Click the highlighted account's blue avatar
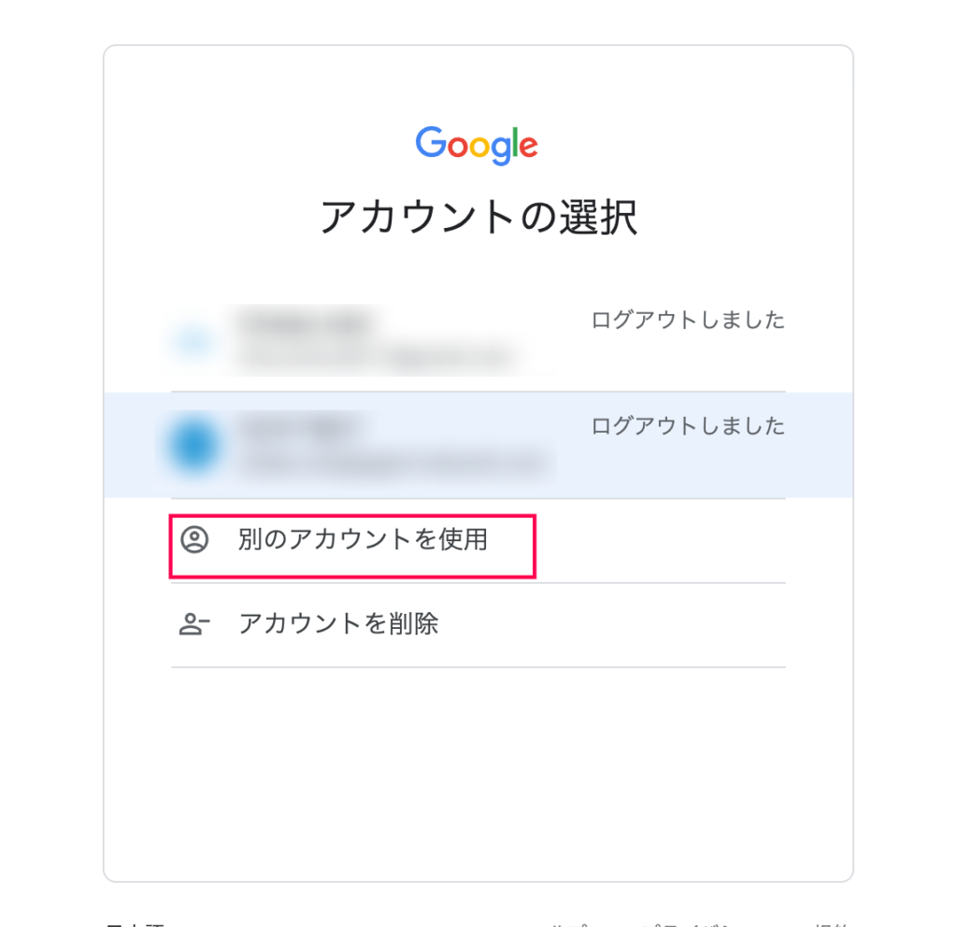Viewport: 957px width, 927px height. (194, 445)
